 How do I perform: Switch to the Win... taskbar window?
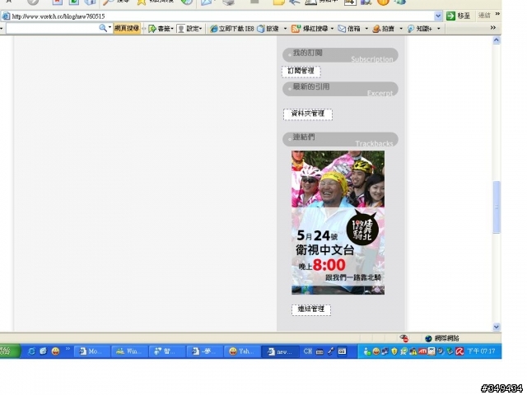129,351
